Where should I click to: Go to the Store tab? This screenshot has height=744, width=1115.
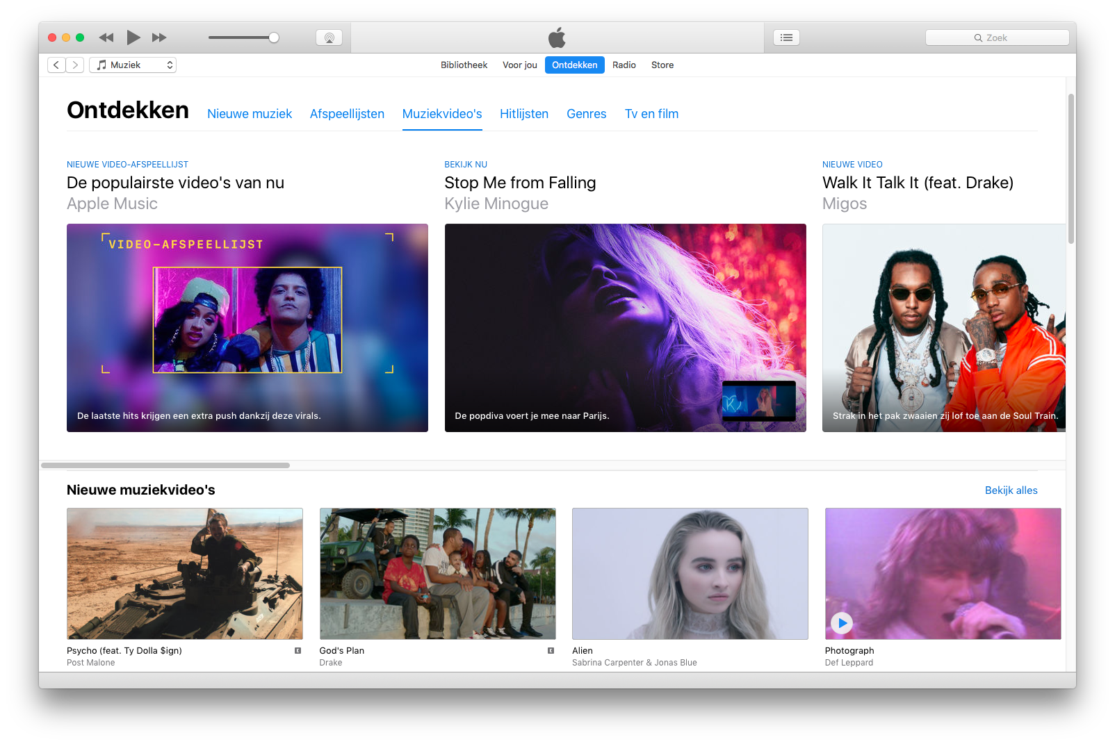pyautogui.click(x=662, y=65)
